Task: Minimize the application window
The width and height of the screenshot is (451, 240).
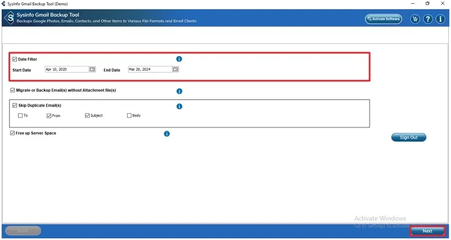Action: pyautogui.click(x=413, y=4)
